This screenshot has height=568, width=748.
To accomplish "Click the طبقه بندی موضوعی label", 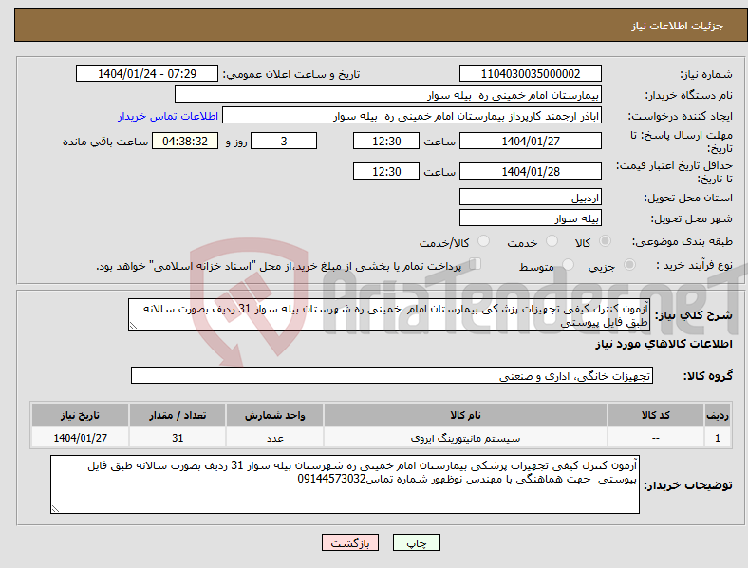I will (683, 241).
